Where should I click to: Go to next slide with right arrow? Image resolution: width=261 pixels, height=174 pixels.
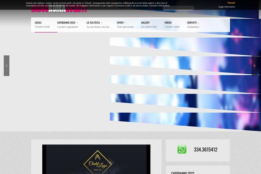pos(254,66)
